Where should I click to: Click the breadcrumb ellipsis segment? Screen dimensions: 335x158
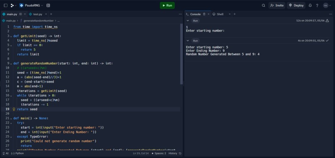click(x=59, y=21)
